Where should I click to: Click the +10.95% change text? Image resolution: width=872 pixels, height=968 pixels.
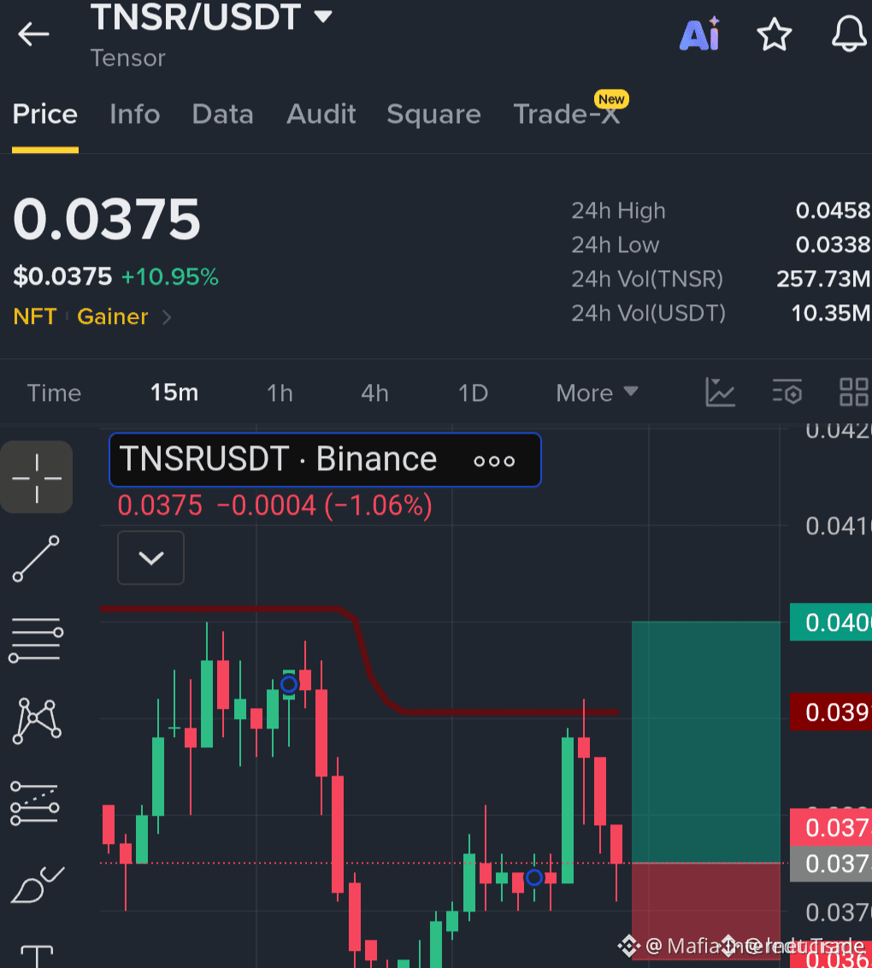(170, 276)
